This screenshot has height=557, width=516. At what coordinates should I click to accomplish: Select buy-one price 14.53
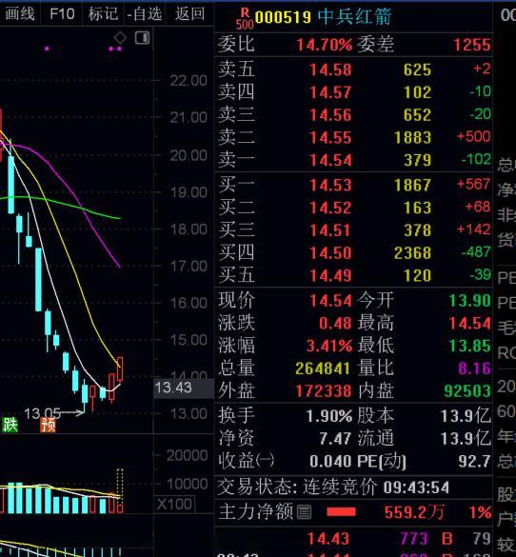330,185
